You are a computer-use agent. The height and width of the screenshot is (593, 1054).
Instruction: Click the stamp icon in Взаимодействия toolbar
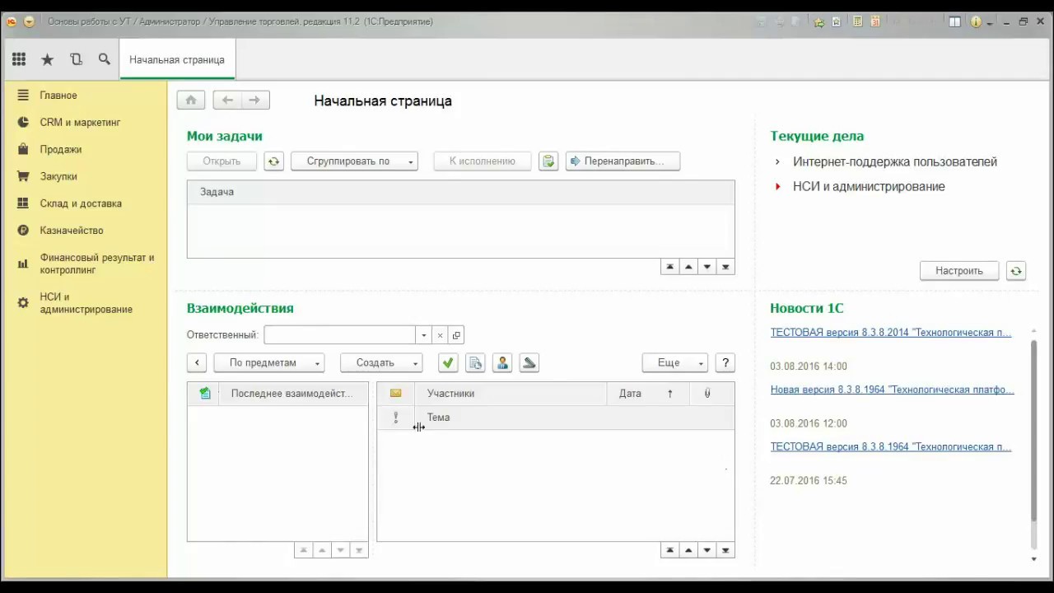coord(529,362)
